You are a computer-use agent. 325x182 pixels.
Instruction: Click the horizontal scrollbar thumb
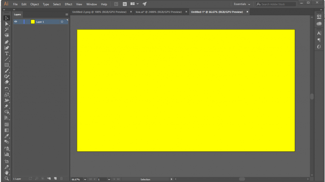(x=242, y=179)
